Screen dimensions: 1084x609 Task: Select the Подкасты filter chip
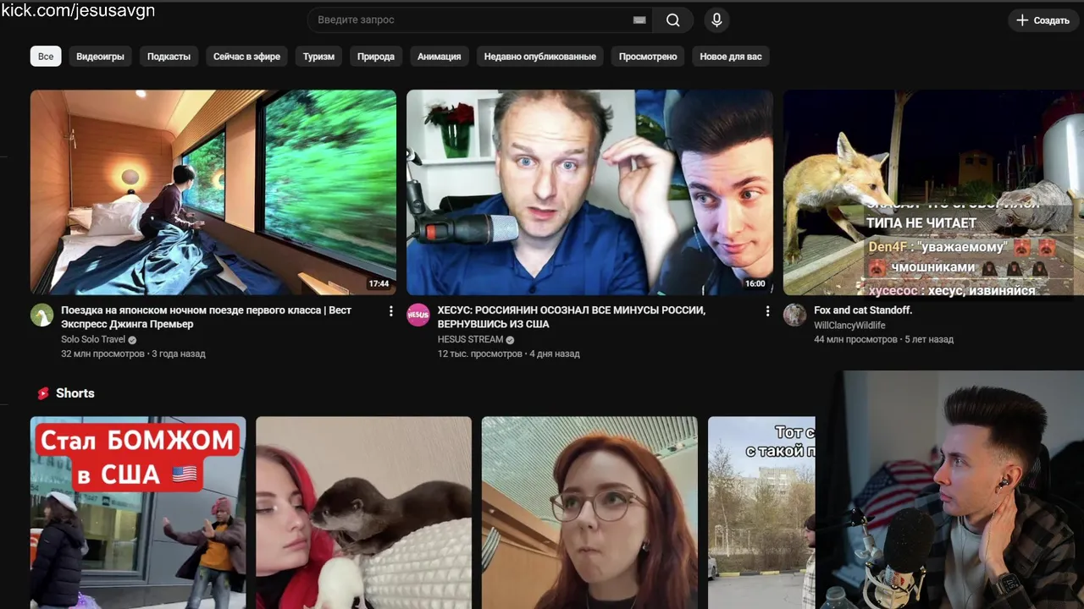point(169,57)
